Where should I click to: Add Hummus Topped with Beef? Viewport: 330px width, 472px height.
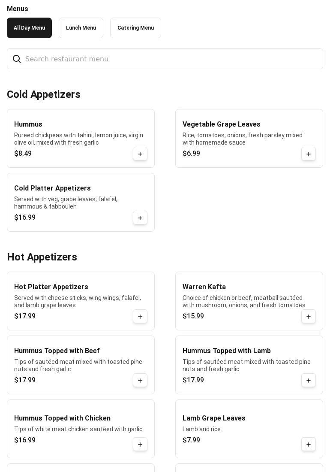coord(140,381)
